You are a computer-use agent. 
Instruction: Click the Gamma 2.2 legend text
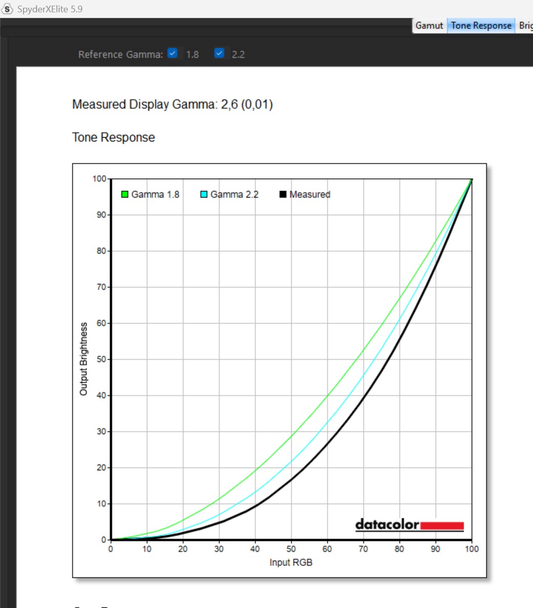click(234, 195)
